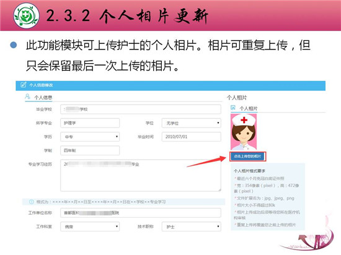Open the 学位 dropdown showing 无学位
Viewport: 341px width, 255px height.
coord(191,123)
